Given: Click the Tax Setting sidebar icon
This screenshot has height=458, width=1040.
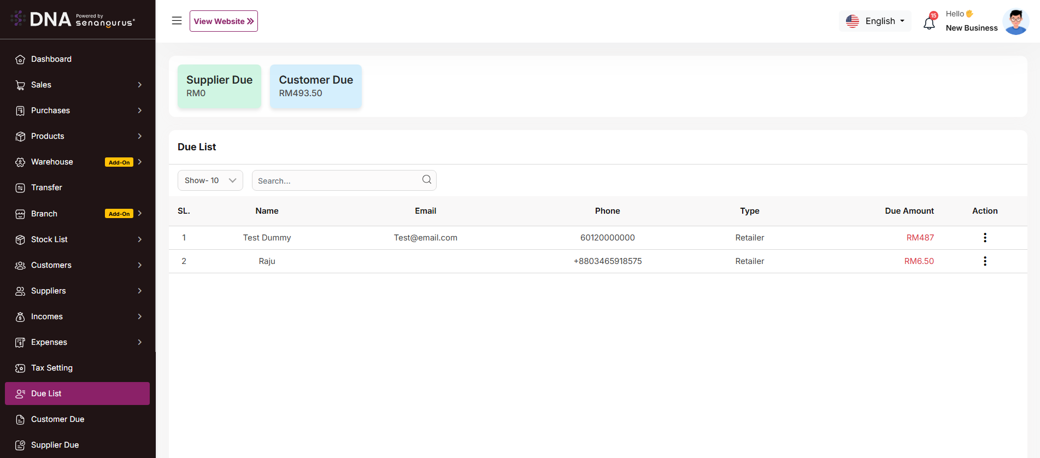Looking at the screenshot, I should (x=20, y=368).
